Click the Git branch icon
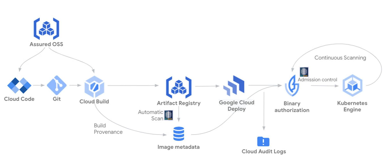 (57, 85)
